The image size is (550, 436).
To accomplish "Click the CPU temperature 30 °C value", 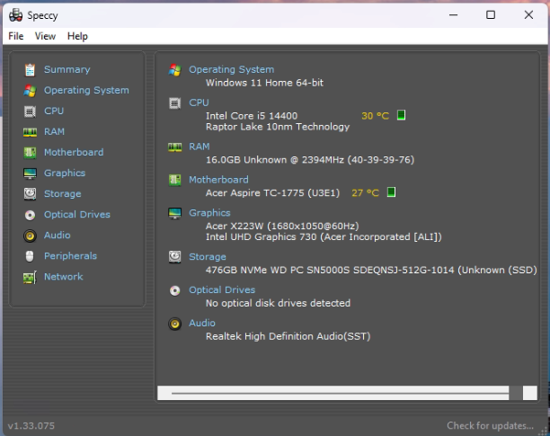I will (375, 116).
